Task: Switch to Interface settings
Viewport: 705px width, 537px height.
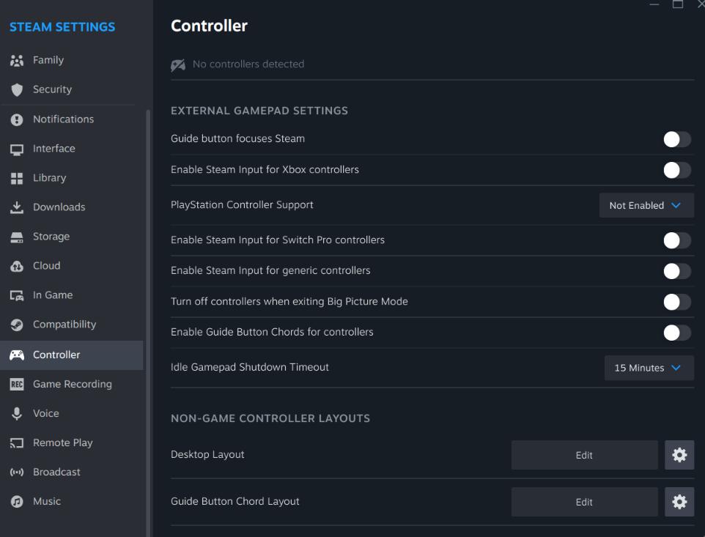Action: [x=72, y=149]
